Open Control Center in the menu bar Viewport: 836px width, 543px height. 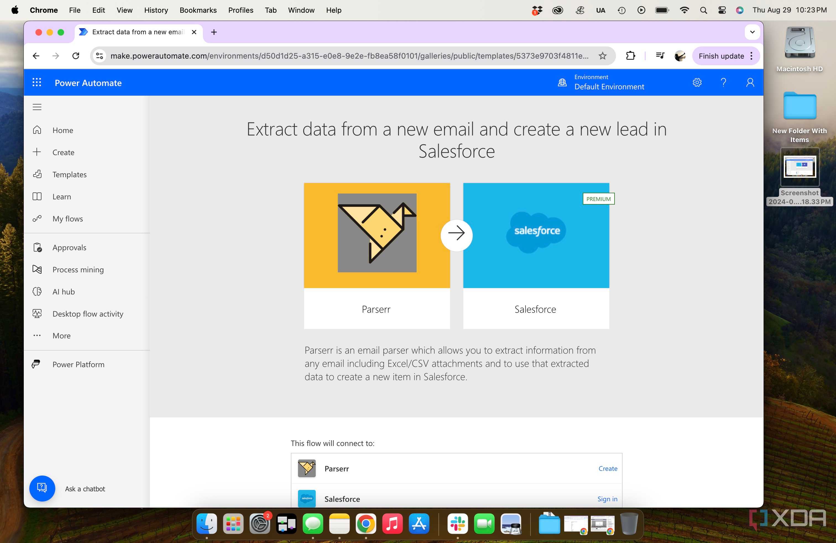[722, 10]
